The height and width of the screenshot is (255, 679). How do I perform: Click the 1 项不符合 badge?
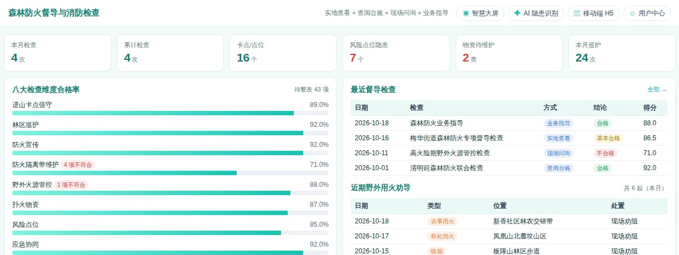(71, 185)
